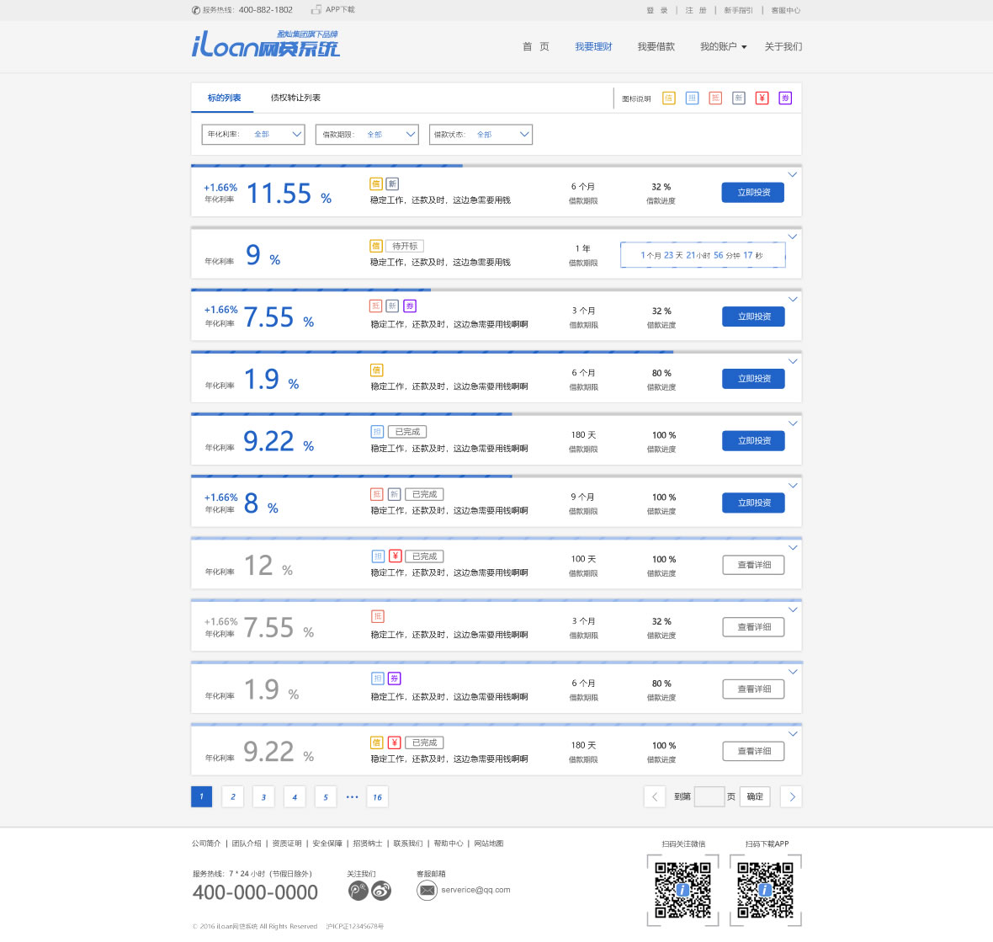
Task: Click the blue 担 legend icon
Action: (x=692, y=98)
